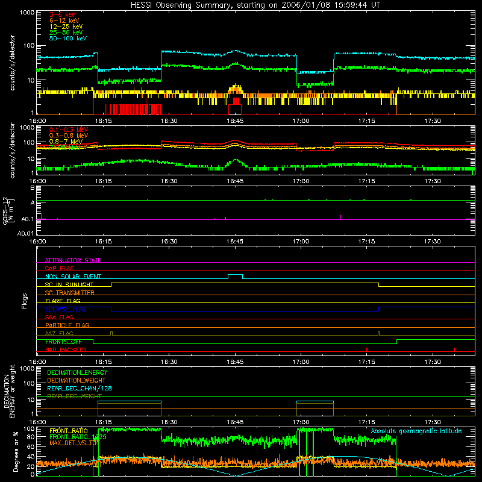This screenshot has height=482, width=482.
Task: Click the GAP_FLAG label
Action: click(59, 268)
